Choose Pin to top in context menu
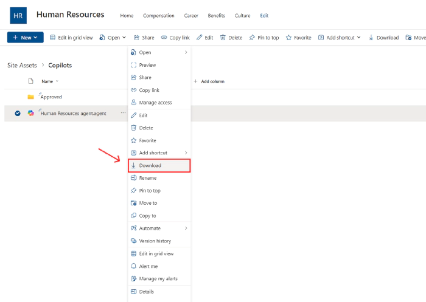The image size is (426, 302). (159, 190)
